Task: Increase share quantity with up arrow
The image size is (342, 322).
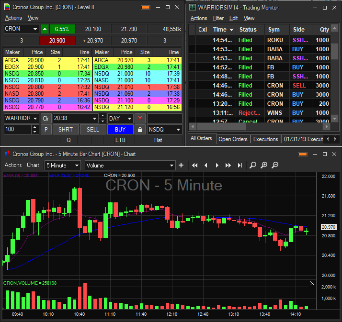Action: (34, 127)
